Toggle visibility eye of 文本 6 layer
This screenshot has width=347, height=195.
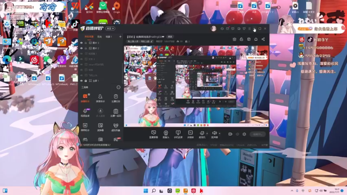[x=82, y=59]
